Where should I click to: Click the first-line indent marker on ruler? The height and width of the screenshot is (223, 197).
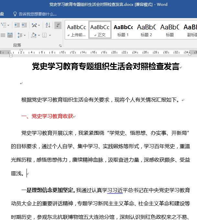[21, 51]
